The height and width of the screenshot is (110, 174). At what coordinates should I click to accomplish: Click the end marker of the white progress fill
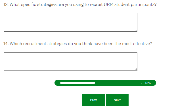(95, 83)
